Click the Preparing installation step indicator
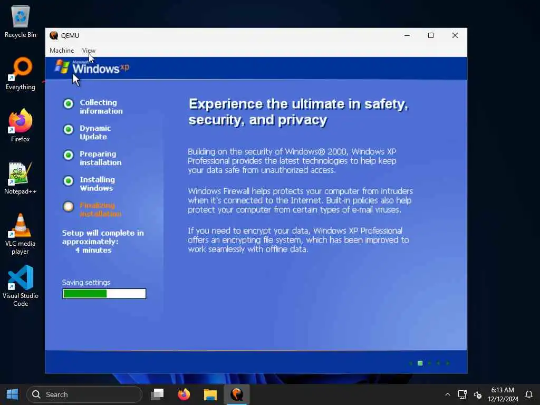 click(69, 156)
